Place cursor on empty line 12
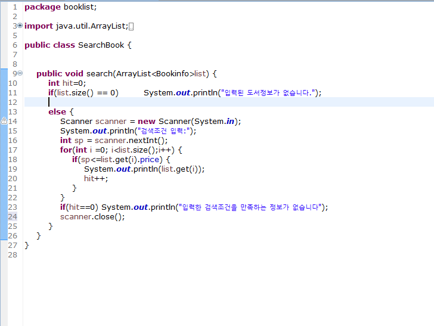The image size is (434, 326). coord(229,102)
